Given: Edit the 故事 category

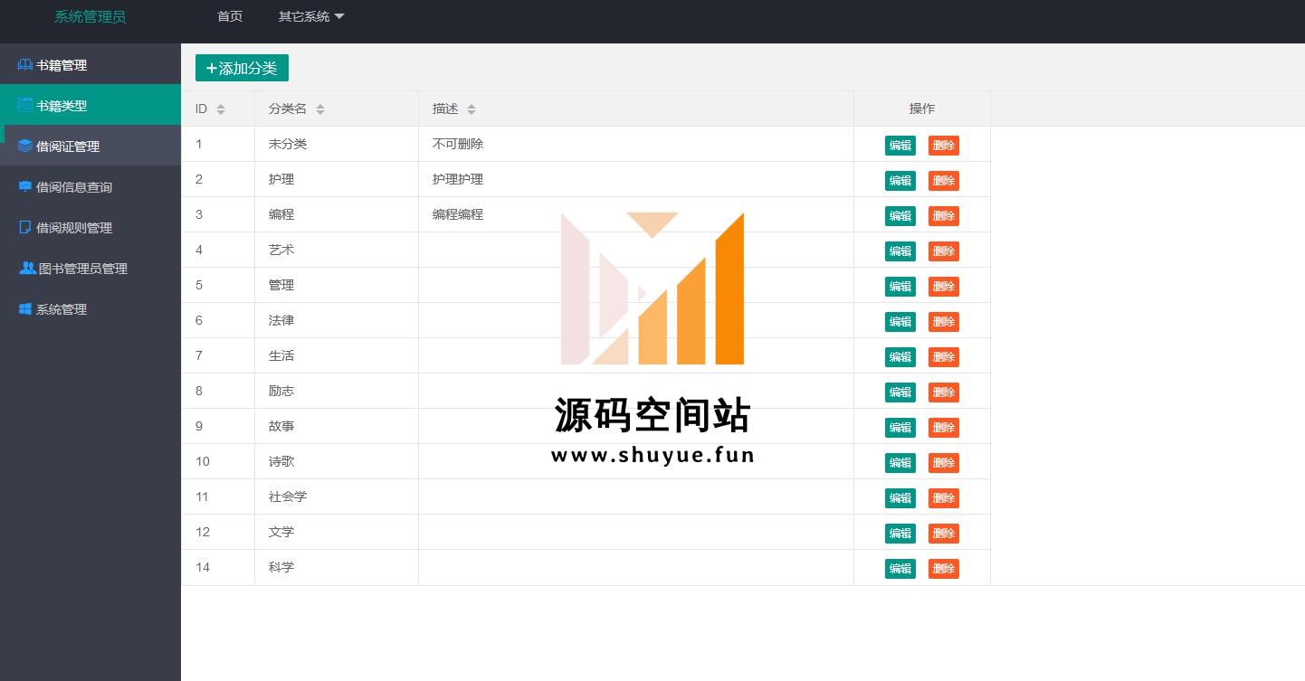Looking at the screenshot, I should coord(900,428).
